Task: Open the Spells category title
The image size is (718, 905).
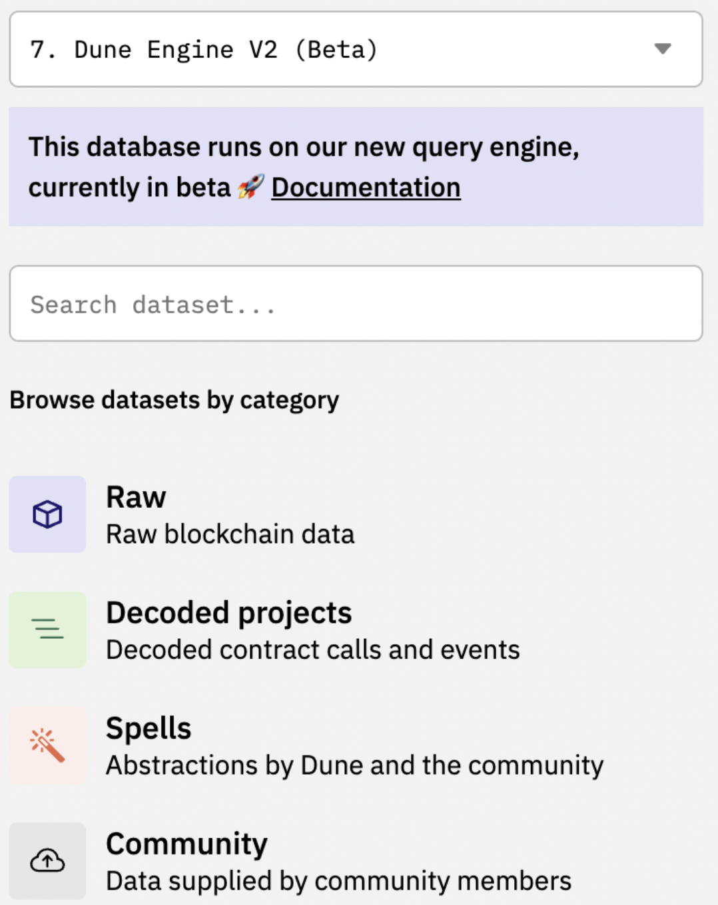Action: tap(149, 728)
